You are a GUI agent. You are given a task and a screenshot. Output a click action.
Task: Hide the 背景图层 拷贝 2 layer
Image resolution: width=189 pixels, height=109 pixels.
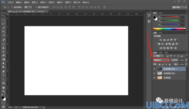(154, 69)
